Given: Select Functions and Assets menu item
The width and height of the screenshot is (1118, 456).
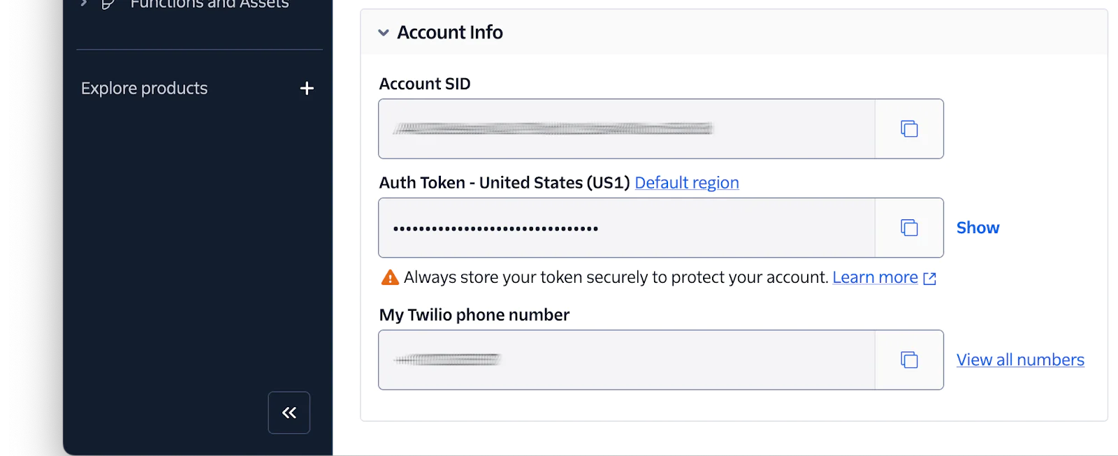Looking at the screenshot, I should click(x=209, y=4).
